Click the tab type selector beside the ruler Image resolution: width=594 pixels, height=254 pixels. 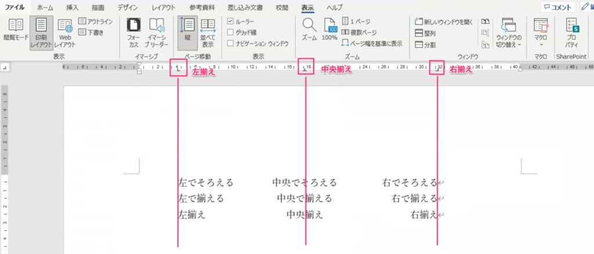pos(5,68)
